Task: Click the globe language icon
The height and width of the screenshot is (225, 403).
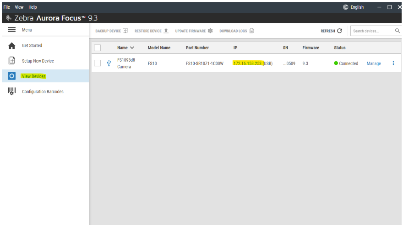Action: pyautogui.click(x=345, y=7)
